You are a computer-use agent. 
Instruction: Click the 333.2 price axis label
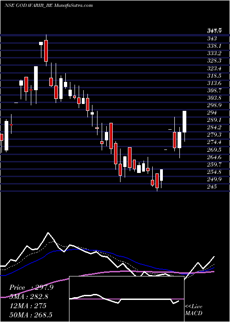coord(214,53)
